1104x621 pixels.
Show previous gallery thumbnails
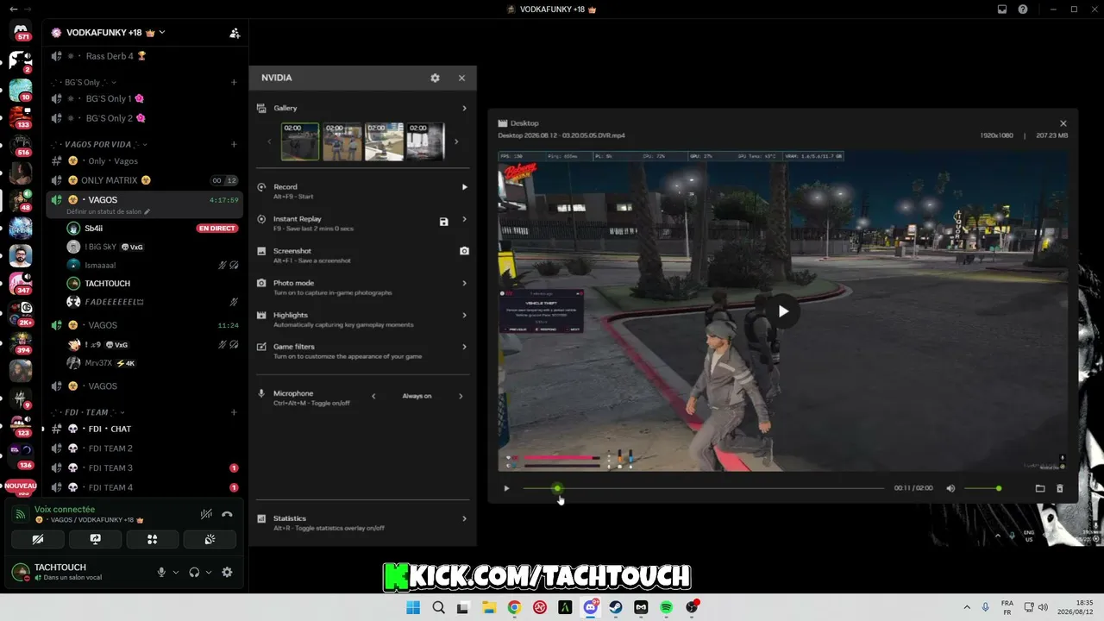268,141
